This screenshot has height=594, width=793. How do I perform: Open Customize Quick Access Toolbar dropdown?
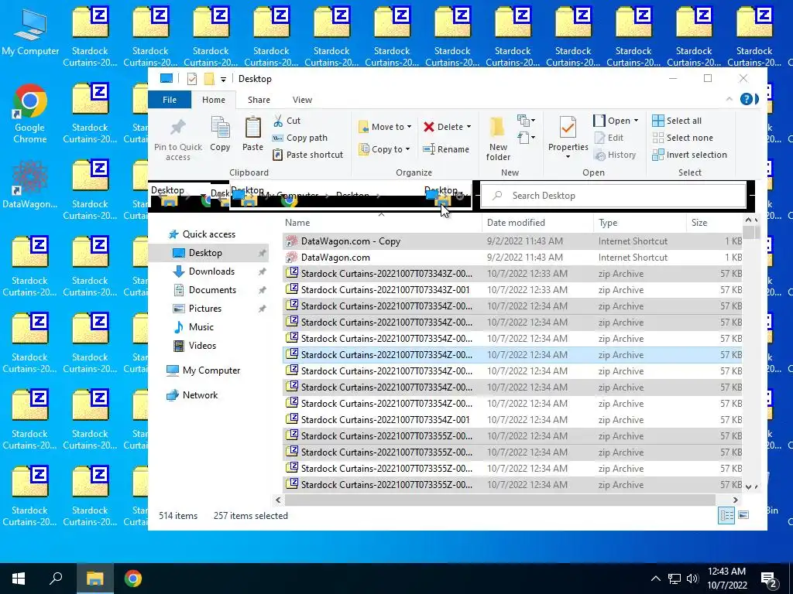[x=223, y=80]
